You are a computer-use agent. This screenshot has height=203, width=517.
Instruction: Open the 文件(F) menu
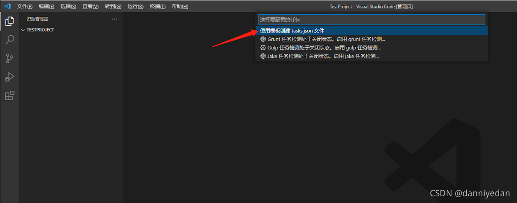25,7
